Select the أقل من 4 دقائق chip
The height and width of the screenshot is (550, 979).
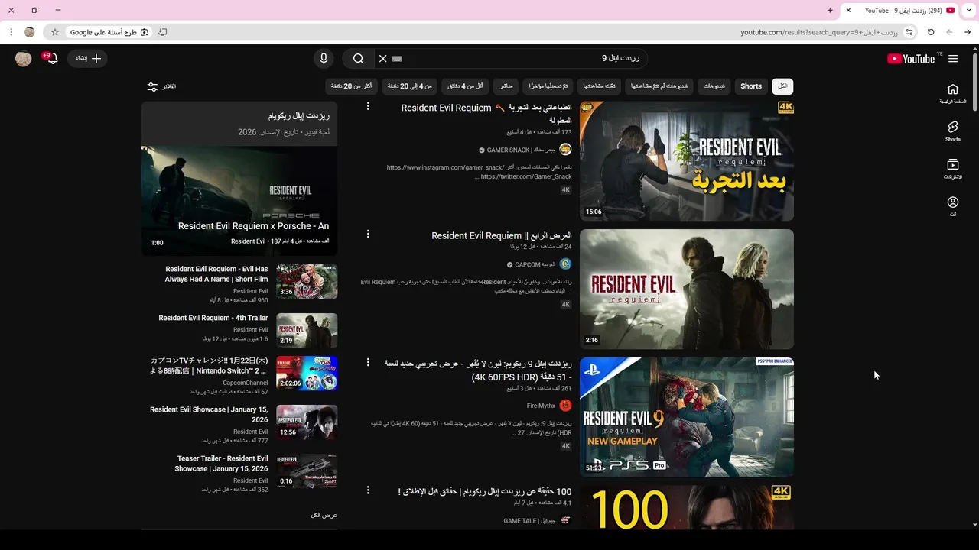coord(465,86)
